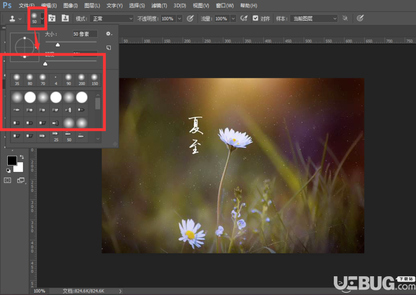Open the 图层(L) menu
Viewport: 416px width, 295px height.
92,6
